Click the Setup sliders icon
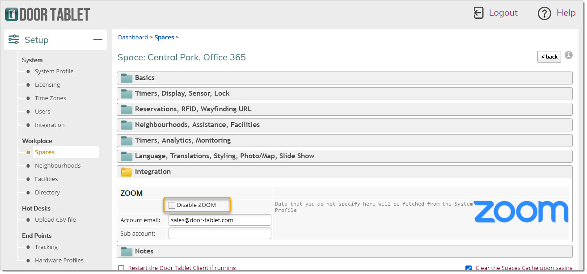 point(14,40)
